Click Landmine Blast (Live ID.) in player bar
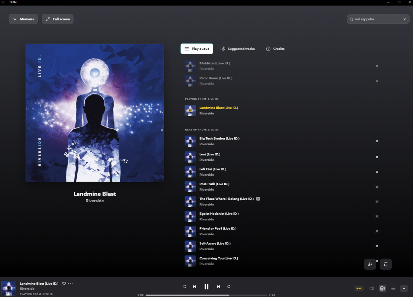This screenshot has height=297, width=413. pyautogui.click(x=39, y=284)
